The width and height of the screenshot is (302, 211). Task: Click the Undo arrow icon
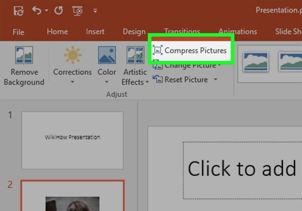(36, 10)
